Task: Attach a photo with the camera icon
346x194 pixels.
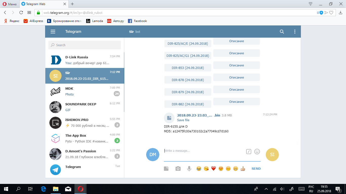Action: [x=178, y=168]
